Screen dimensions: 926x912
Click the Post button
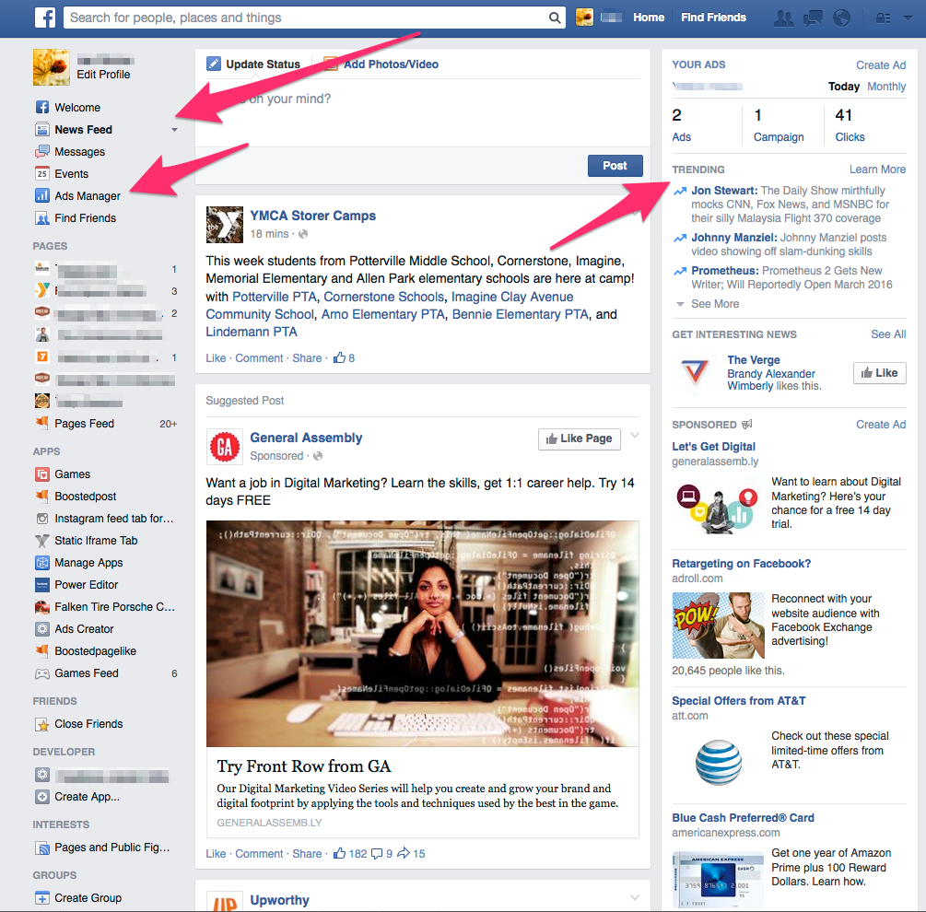coord(615,165)
